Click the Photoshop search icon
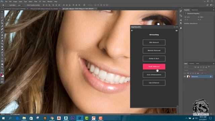Screen dimensions: 215x121 click(x=208, y=5)
